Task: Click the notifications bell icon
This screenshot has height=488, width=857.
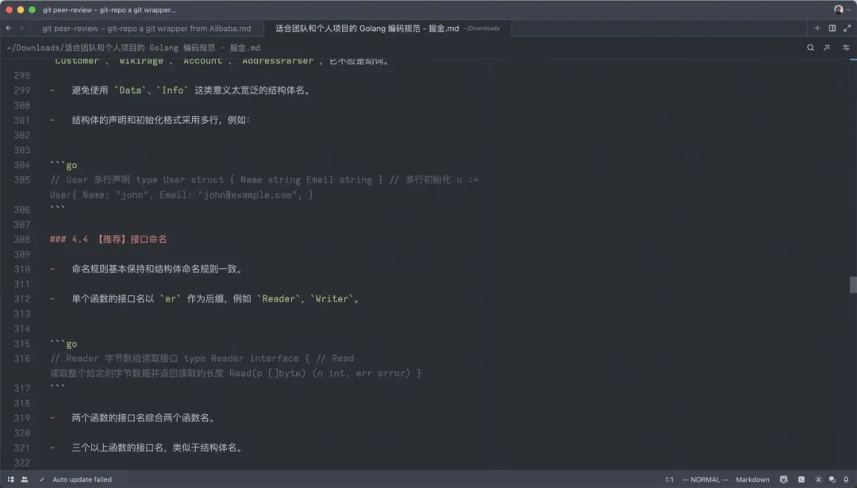Action: [845, 480]
